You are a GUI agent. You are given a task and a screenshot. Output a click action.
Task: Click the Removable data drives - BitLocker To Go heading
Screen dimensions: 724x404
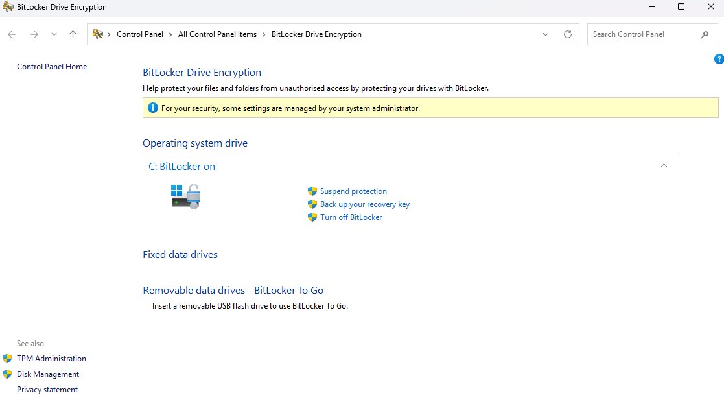[233, 290]
